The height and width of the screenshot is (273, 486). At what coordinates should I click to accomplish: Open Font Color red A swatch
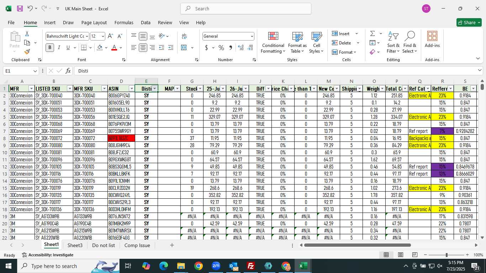[x=114, y=48]
